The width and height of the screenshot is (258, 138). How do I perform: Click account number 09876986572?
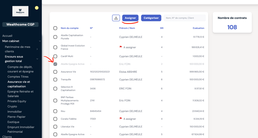point(97,79)
